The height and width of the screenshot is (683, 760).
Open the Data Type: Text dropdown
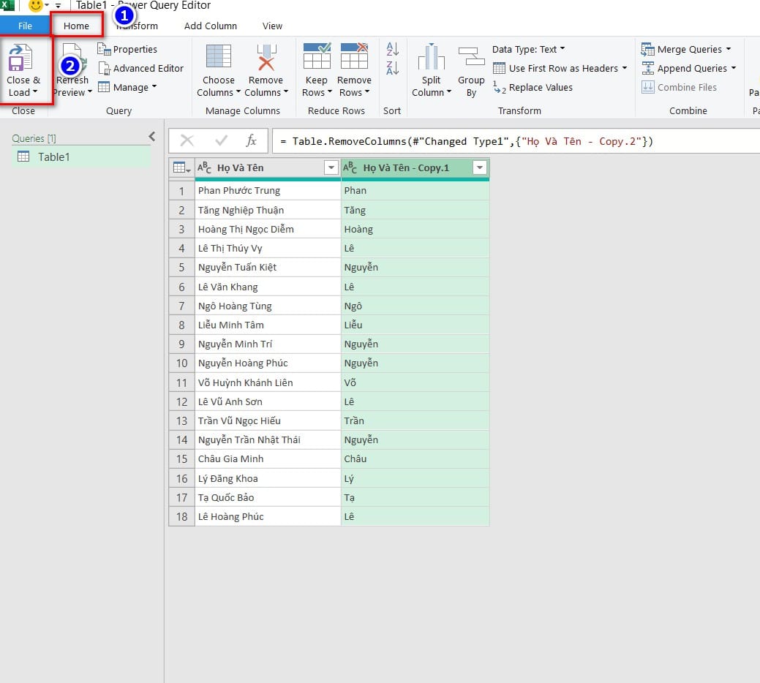coord(526,49)
